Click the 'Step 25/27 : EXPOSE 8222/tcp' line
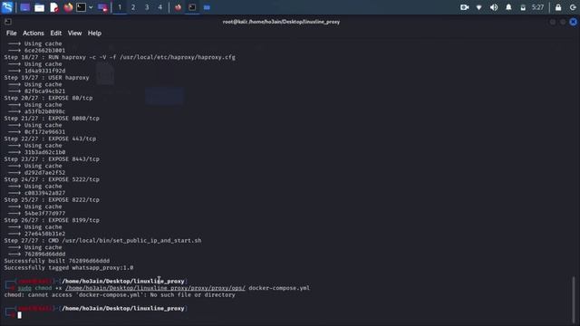The height and width of the screenshot is (326, 580). 52,199
